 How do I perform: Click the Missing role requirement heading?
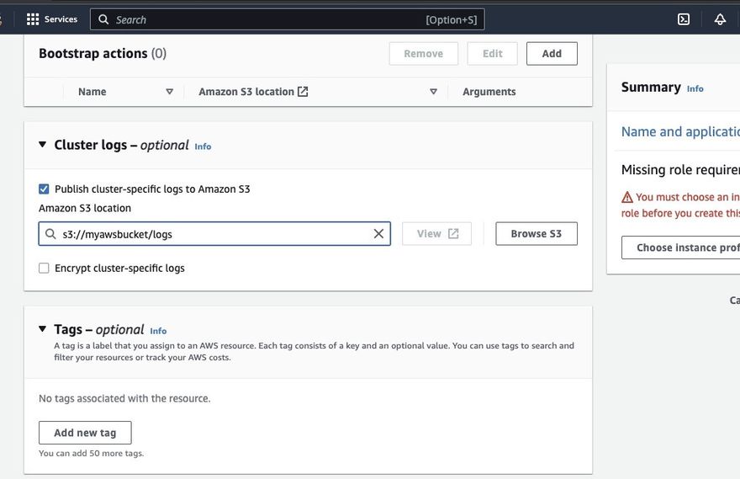[680, 169]
